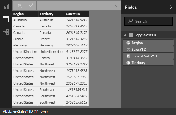Click the Fields pane title
This screenshot has width=176, height=115.
point(131,7)
